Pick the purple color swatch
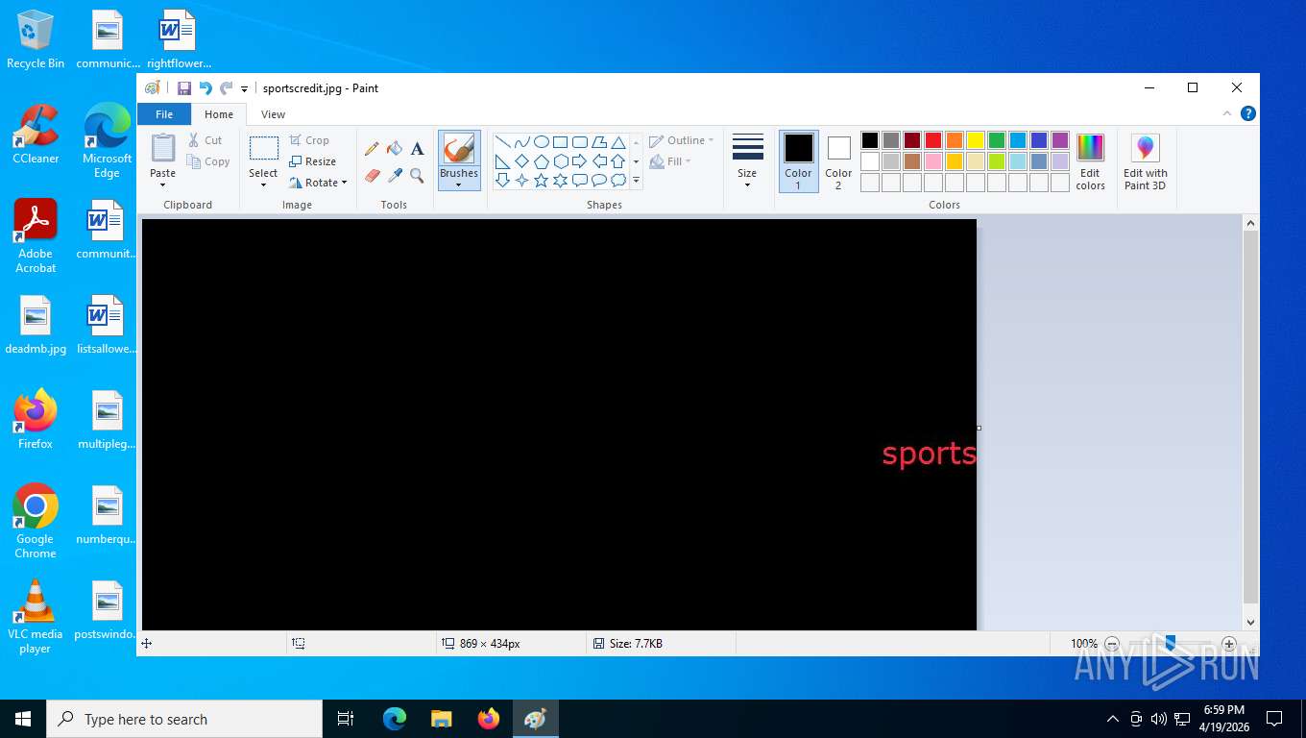Image resolution: width=1306 pixels, height=738 pixels. pyautogui.click(x=1060, y=140)
